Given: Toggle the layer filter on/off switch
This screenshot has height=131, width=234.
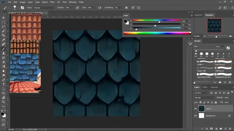Looking at the screenshot, I should click(232, 92).
